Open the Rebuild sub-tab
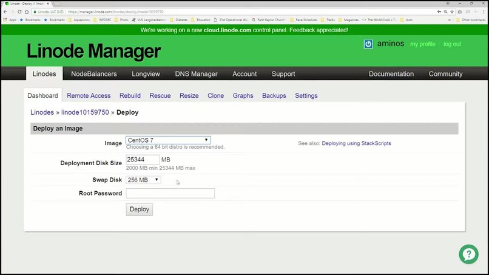The image size is (489, 275). pos(130,95)
